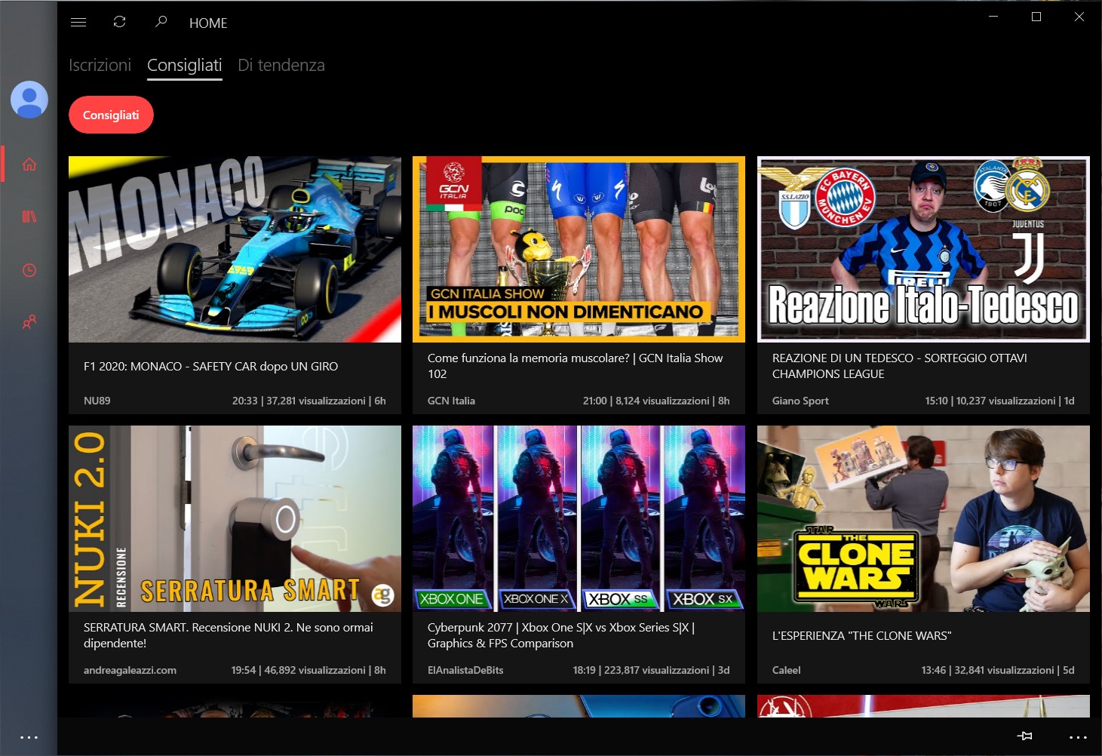Open the Nuki 2.0 Serratura Smart thumbnail
Viewport: 1102px width, 756px height.
pyautogui.click(x=235, y=518)
